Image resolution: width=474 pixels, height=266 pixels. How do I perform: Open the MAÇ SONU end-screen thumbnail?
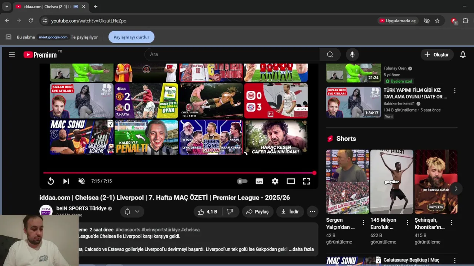point(82,137)
